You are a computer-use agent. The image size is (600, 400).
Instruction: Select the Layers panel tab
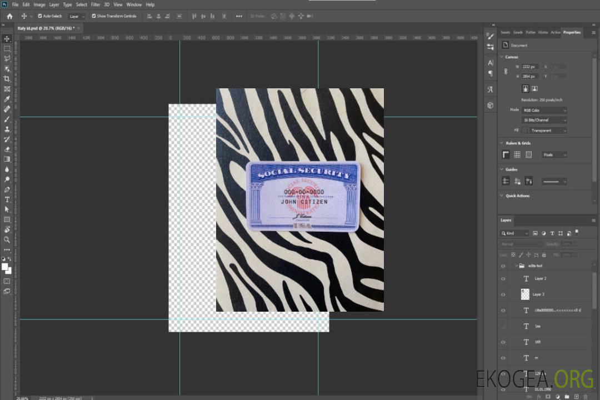click(506, 220)
